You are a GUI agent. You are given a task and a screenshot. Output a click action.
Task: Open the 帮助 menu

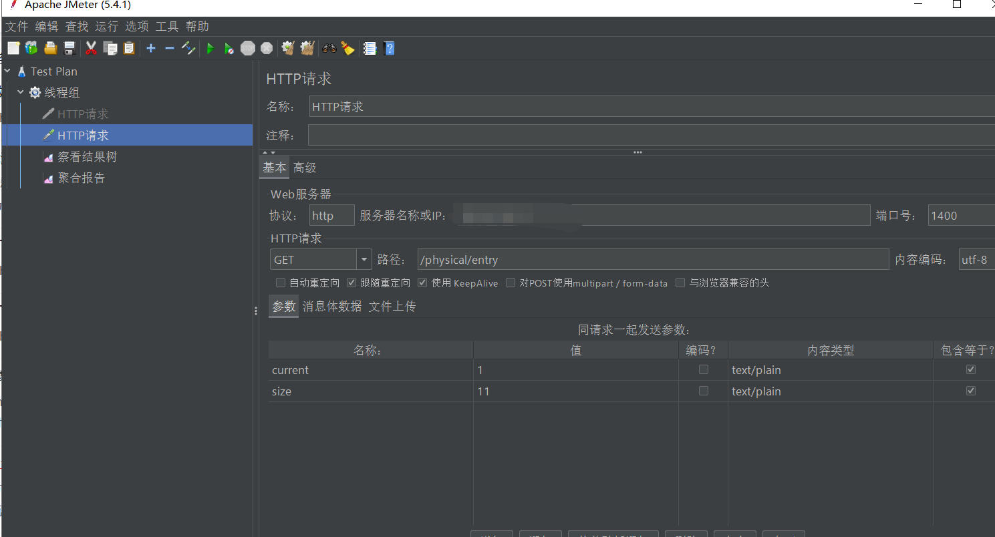tap(197, 26)
